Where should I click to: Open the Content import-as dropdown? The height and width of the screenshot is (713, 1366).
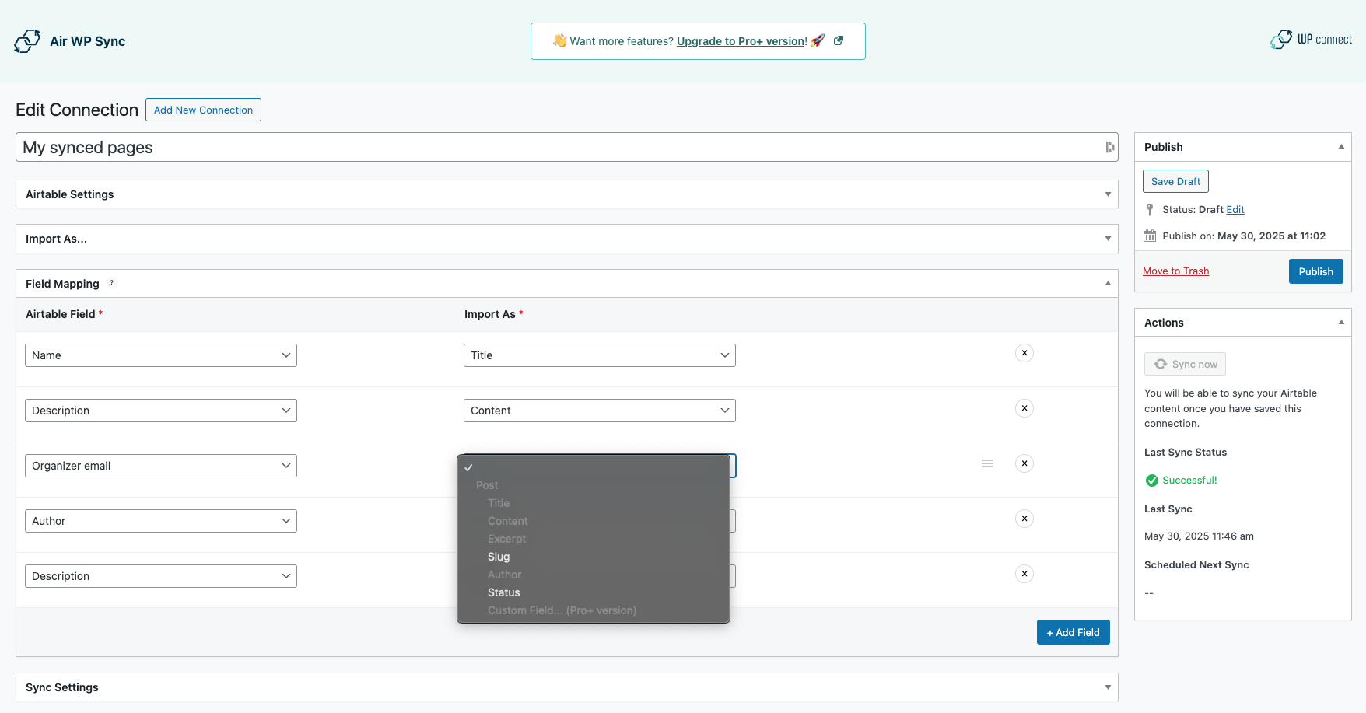click(599, 411)
